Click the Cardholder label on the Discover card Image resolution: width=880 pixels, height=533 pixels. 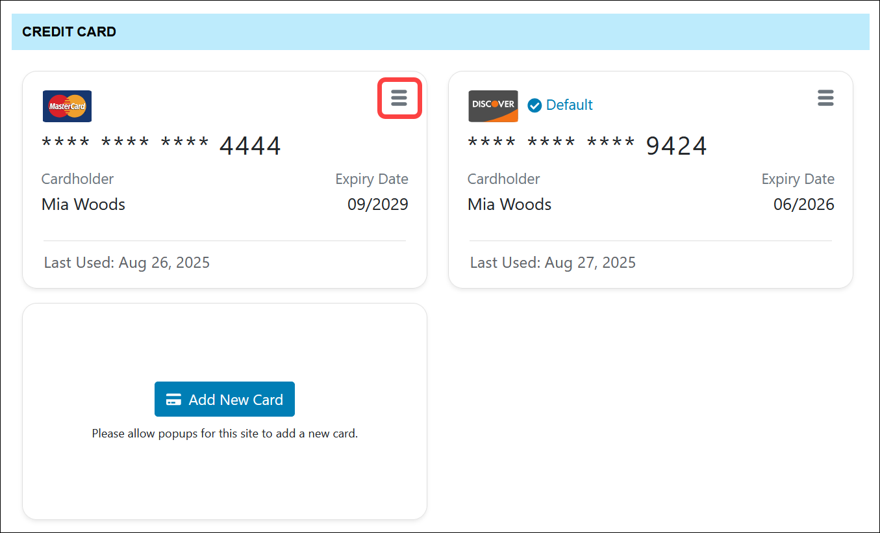[503, 179]
